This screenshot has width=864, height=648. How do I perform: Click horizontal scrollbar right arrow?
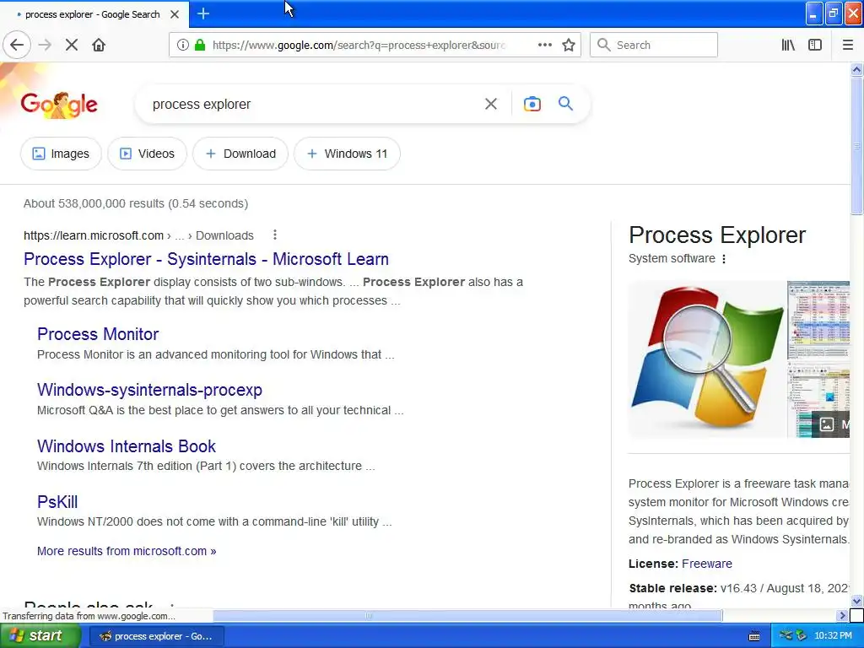842,615
